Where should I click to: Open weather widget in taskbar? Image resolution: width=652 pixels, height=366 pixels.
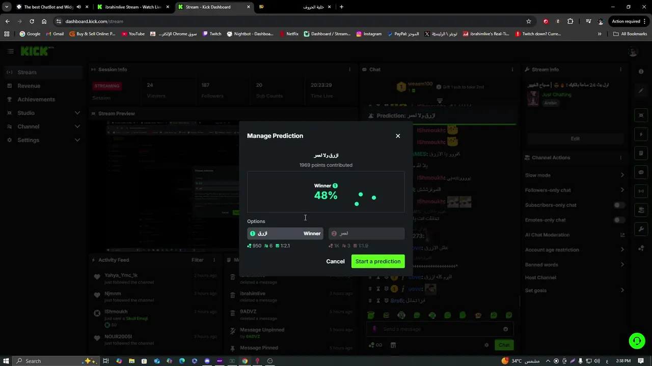click(x=521, y=361)
